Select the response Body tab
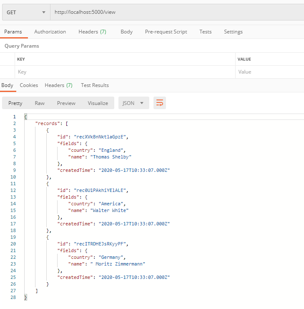This screenshot has height=309, width=304. 7,85
